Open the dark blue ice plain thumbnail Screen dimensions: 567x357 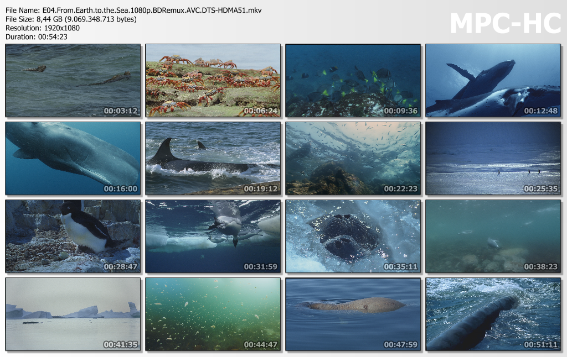[493, 159]
